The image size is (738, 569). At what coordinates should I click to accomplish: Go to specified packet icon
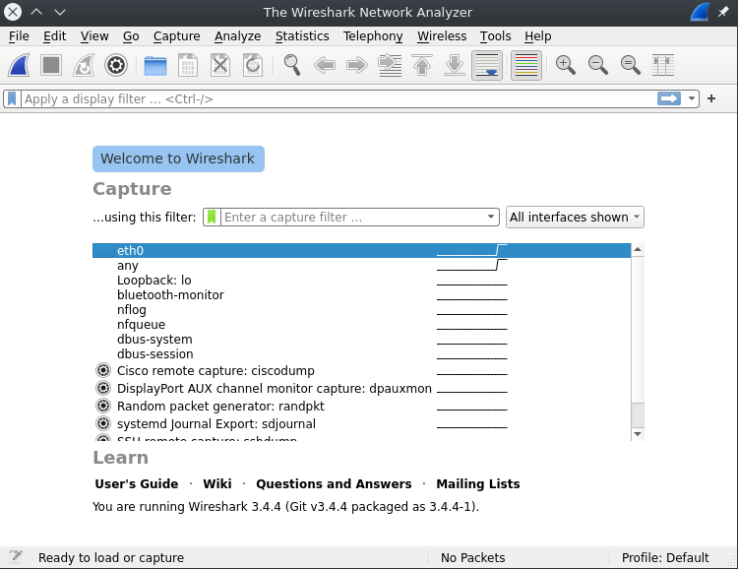click(x=390, y=65)
